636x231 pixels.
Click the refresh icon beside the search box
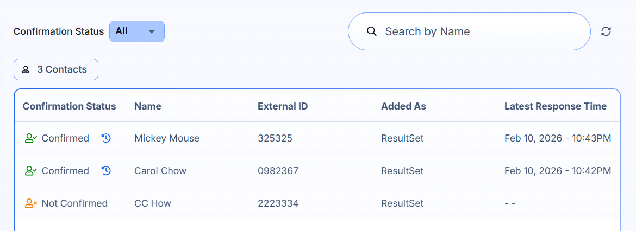coord(606,31)
